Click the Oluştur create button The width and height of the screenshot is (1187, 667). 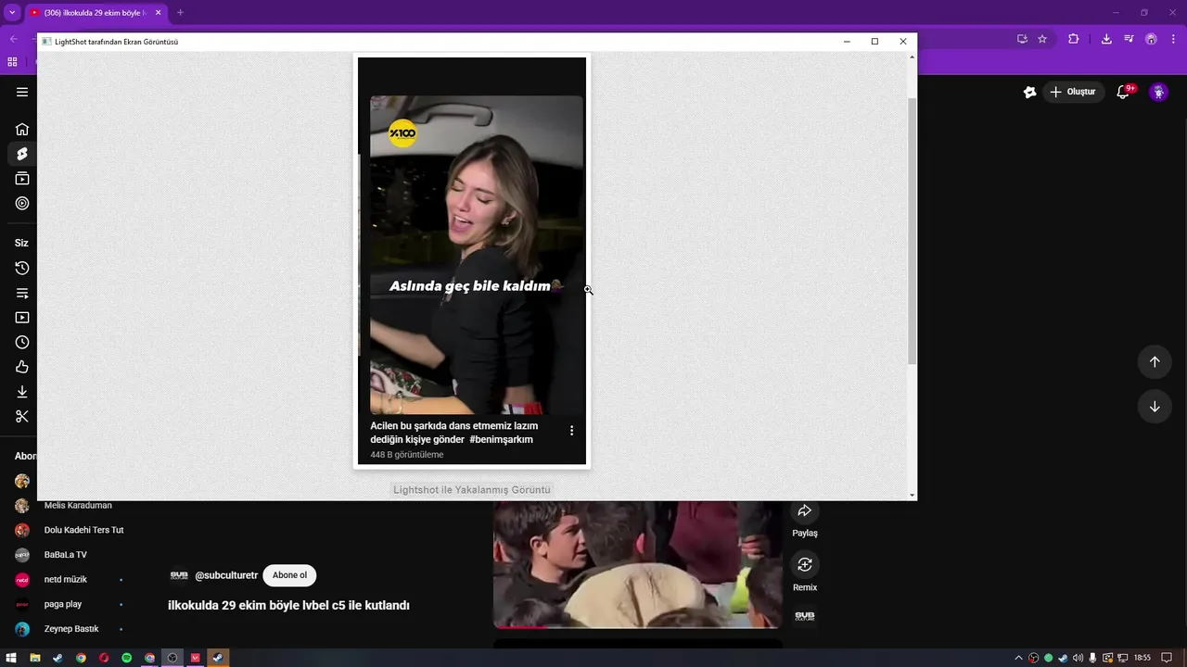(1073, 92)
